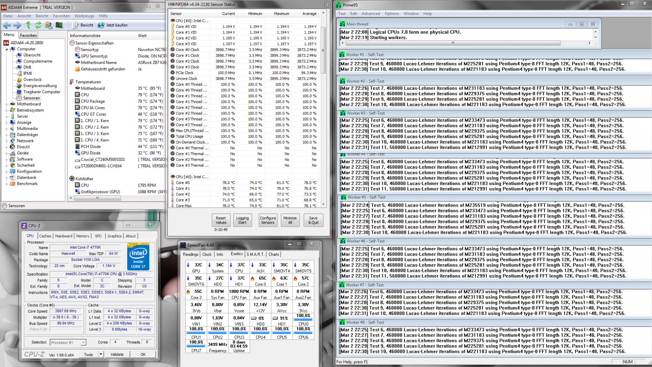Expand the Motherboard tree node
The image size is (652, 367).
[6, 104]
